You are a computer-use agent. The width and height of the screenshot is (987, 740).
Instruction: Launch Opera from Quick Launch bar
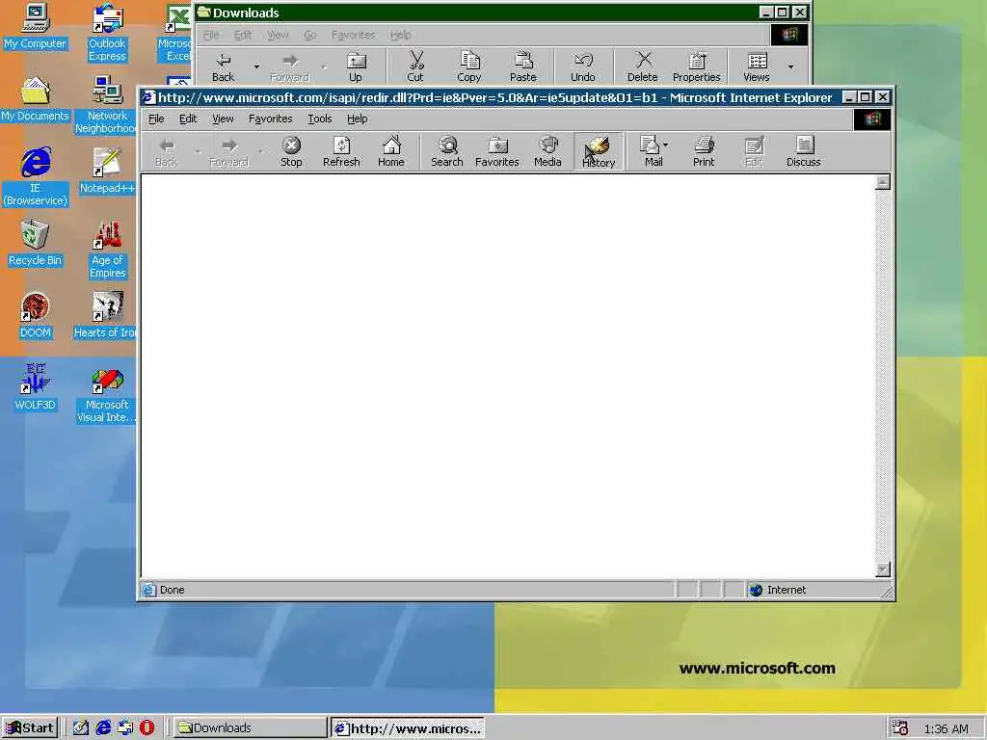[147, 728]
